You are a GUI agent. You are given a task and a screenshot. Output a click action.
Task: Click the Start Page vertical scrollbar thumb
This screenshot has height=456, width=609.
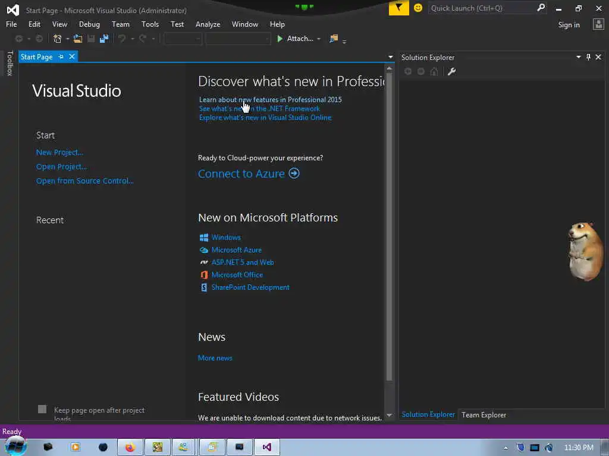coord(389,226)
